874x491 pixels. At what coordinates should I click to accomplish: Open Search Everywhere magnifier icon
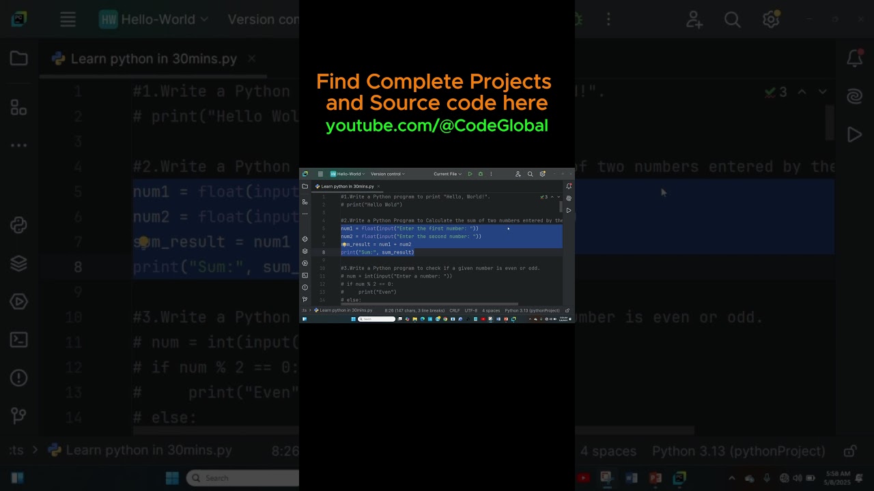[x=530, y=174]
